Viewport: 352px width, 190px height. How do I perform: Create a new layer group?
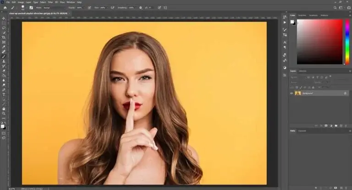pyautogui.click(x=336, y=126)
